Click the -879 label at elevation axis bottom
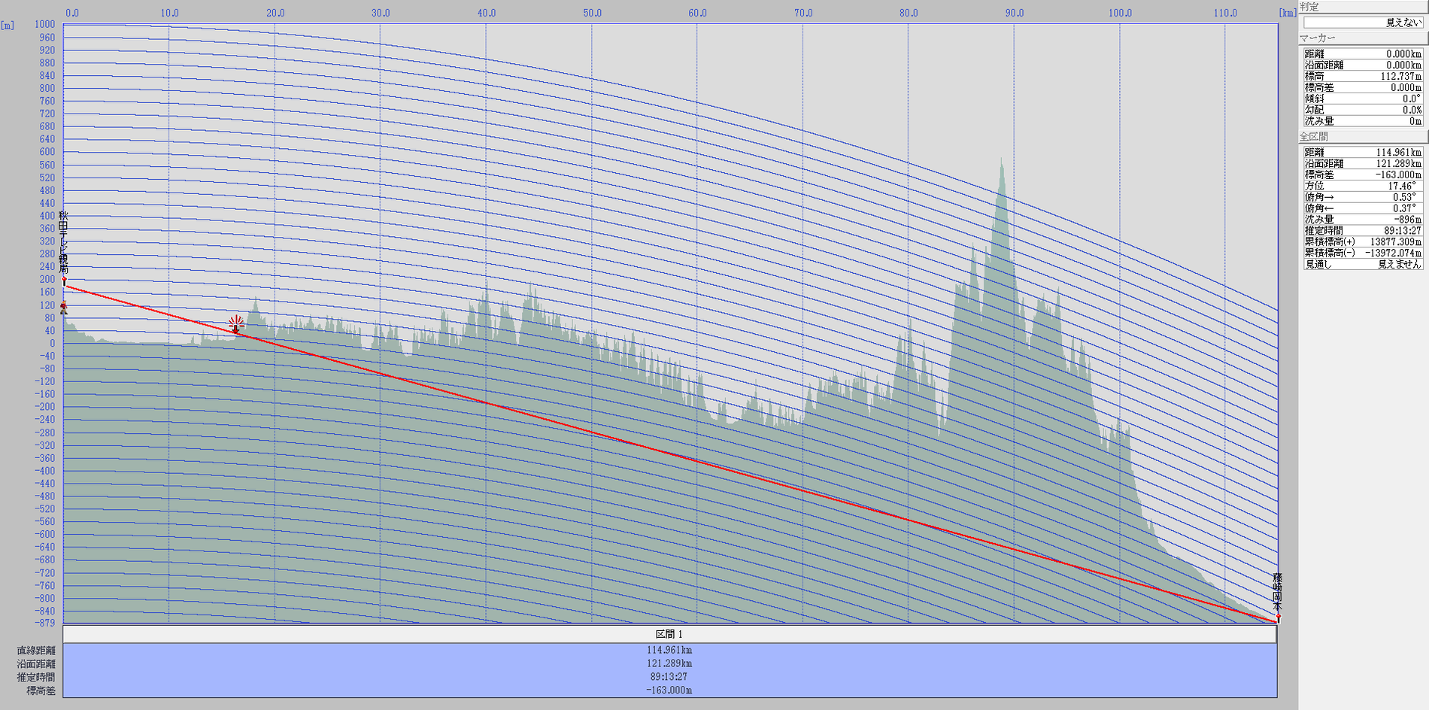 [x=44, y=623]
